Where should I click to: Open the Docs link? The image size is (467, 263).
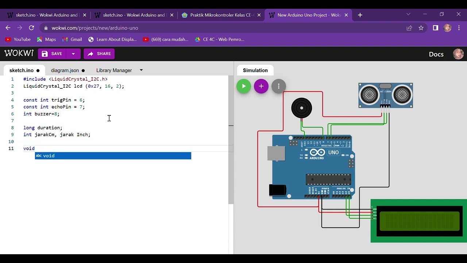(436, 54)
